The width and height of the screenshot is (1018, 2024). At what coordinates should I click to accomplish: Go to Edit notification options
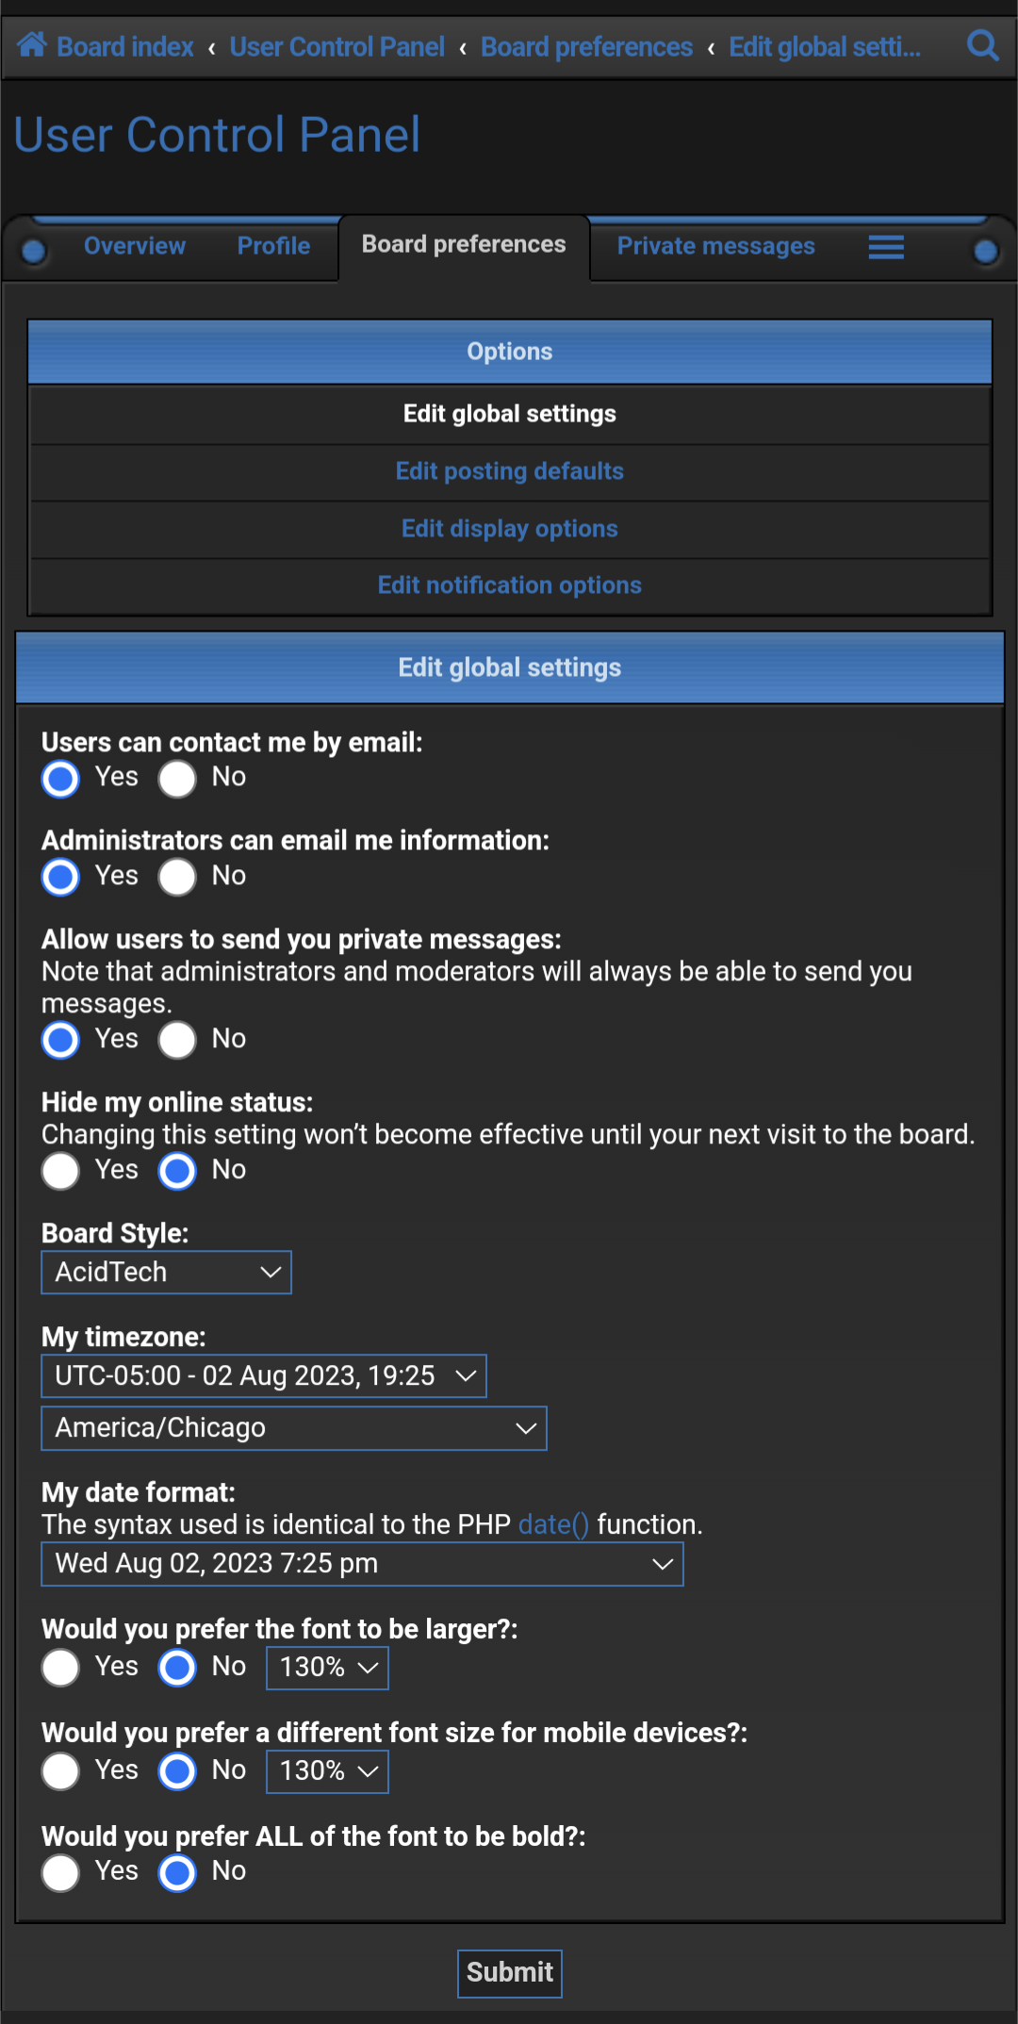coord(510,585)
